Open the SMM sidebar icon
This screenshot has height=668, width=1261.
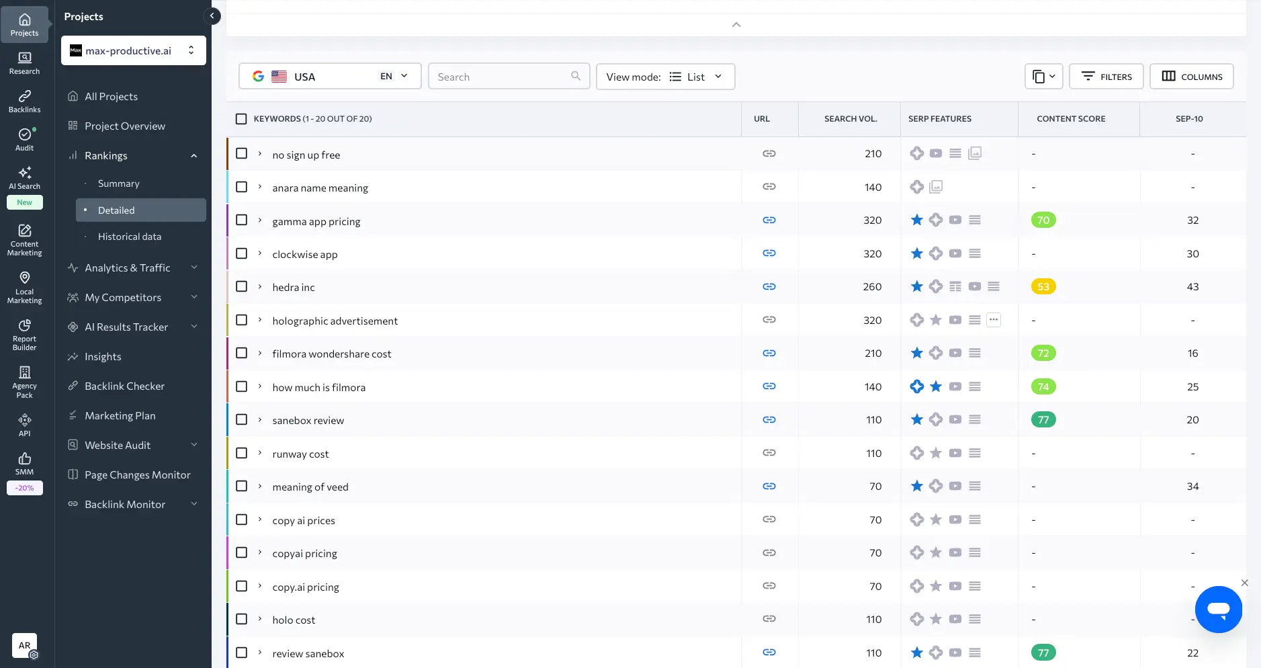pos(24,464)
